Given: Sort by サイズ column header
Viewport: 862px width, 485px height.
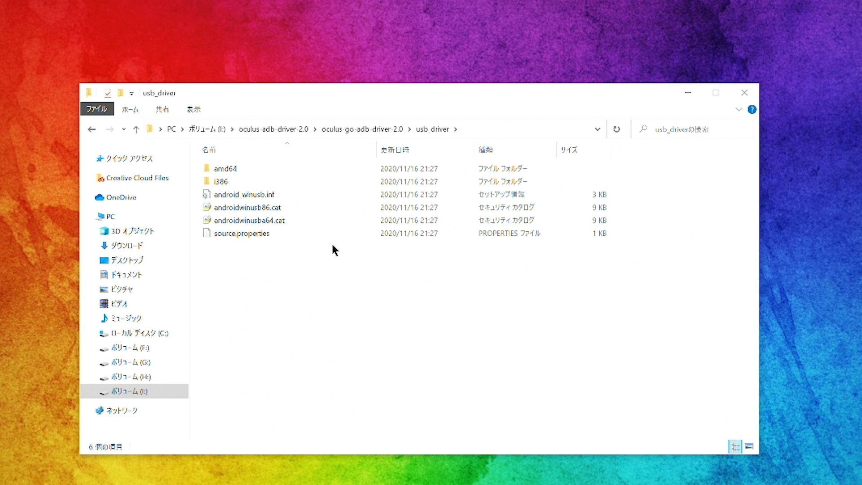Looking at the screenshot, I should coord(569,150).
